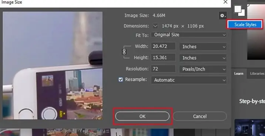
Task: Click the Learn panel tutorial thumbnail
Action: (249, 127)
